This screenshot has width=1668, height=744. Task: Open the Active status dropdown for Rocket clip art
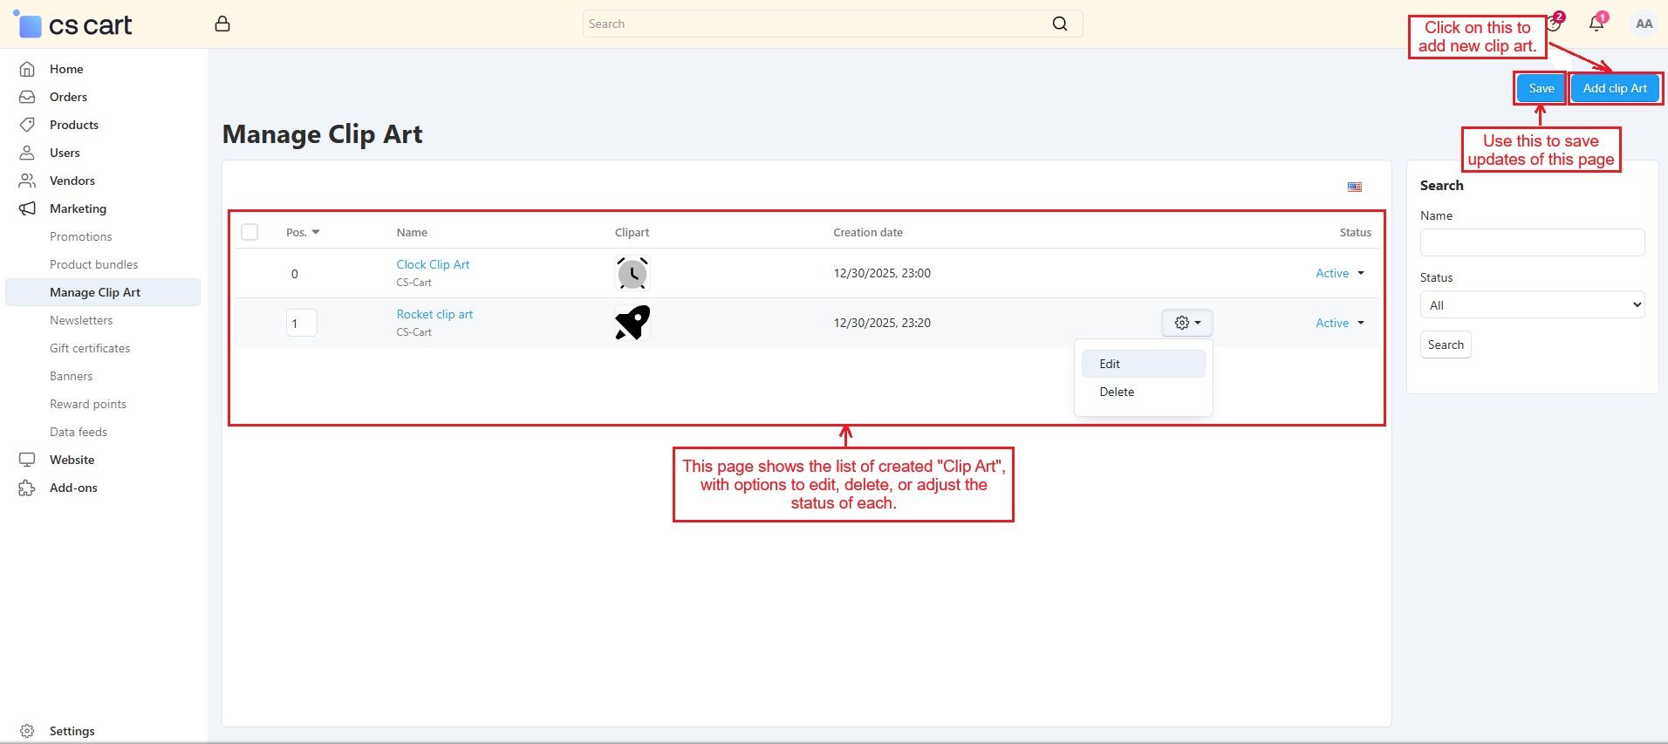1339,323
